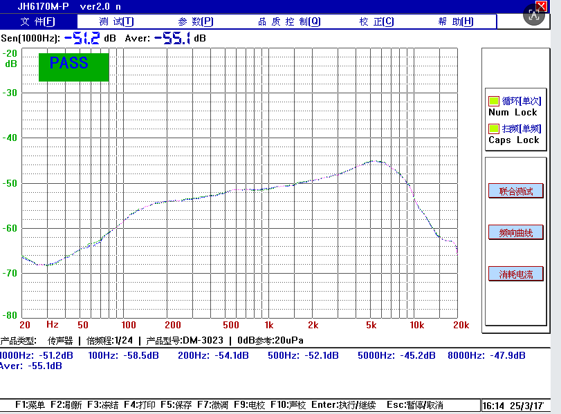Open the 帮助[H] menu
This screenshot has height=414, width=561.
(456, 21)
